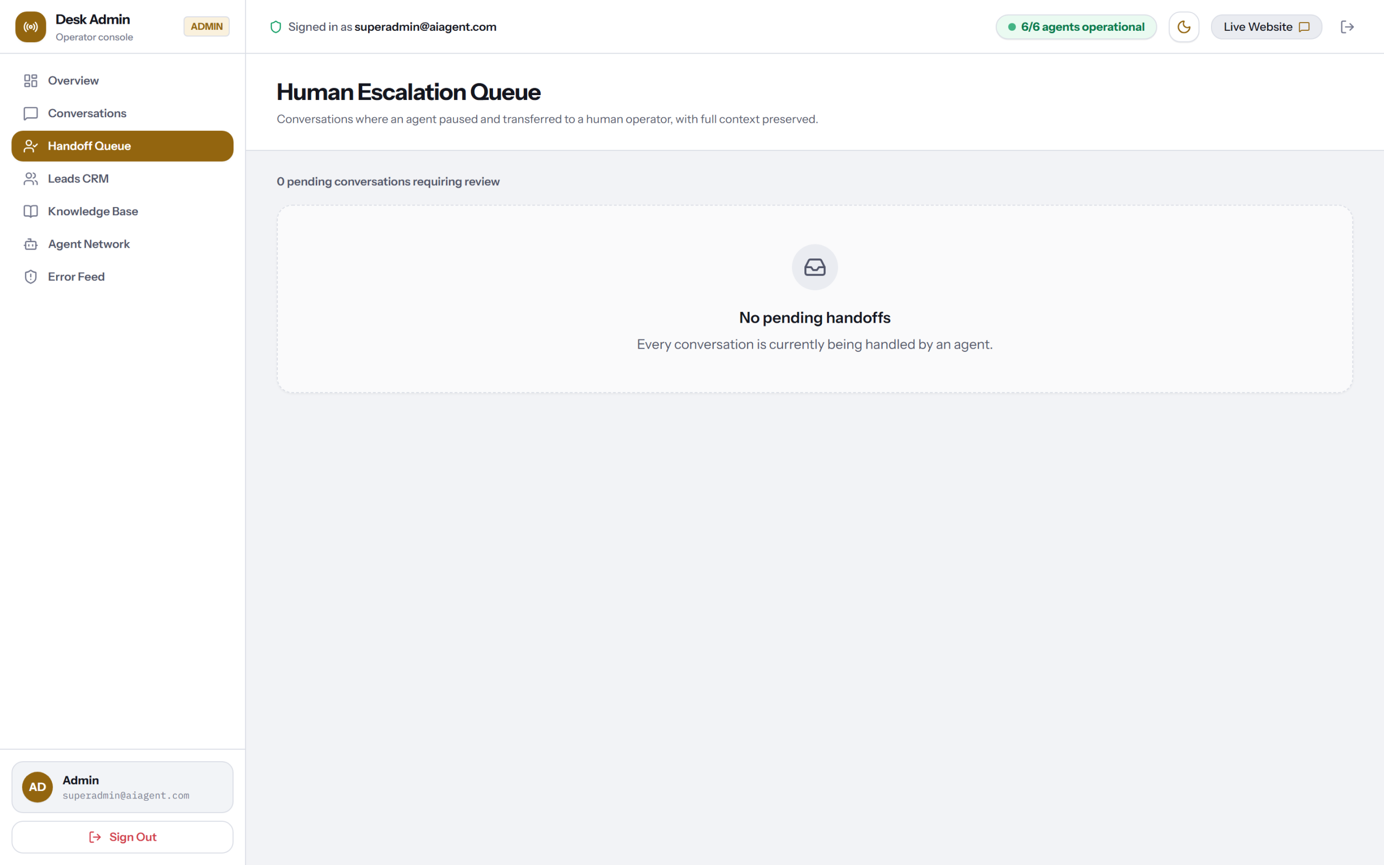Click the Sign Out button
The width and height of the screenshot is (1384, 865).
[x=122, y=837]
